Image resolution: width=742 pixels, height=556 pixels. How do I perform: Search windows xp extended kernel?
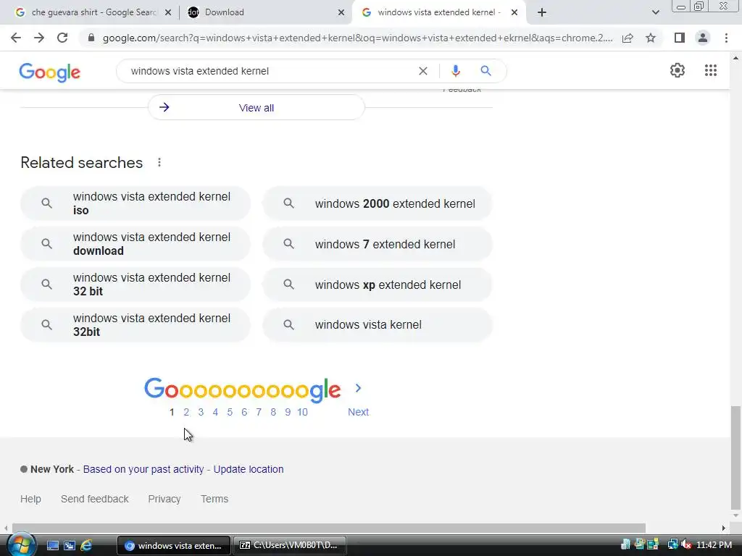[378, 285]
